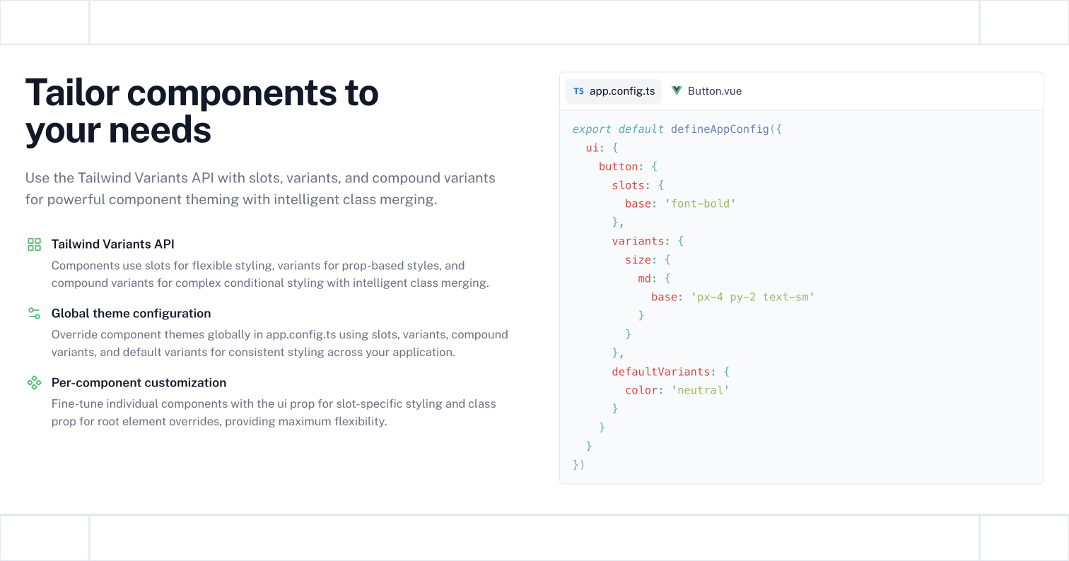This screenshot has width=1069, height=561.
Task: Click the TypeScript icon on the app.config.ts tab
Action: tap(578, 91)
